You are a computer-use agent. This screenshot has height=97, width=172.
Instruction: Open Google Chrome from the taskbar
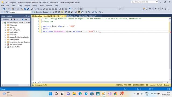116,94
